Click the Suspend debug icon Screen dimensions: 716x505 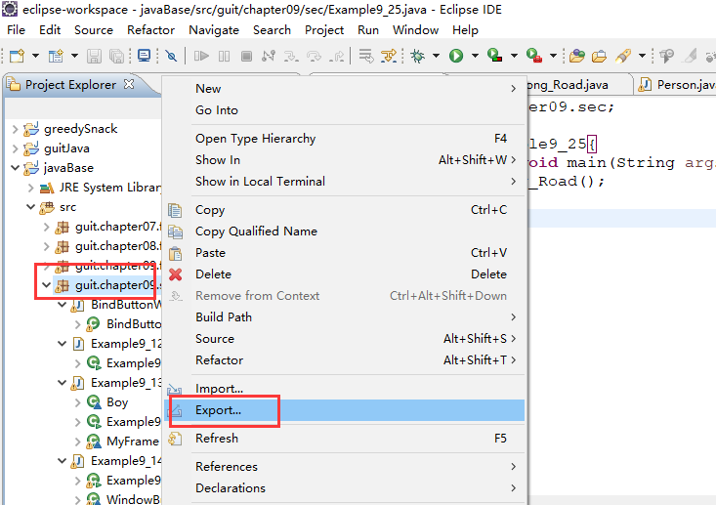[x=225, y=56]
